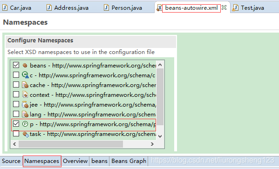Enable the c namespace checkbox
The width and height of the screenshot is (279, 169).
16,75
